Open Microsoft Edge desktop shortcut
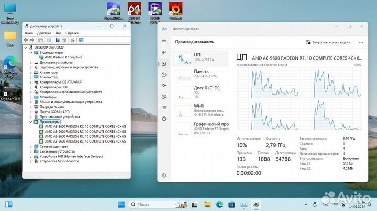The height and width of the screenshot is (211, 377). (x=10, y=67)
